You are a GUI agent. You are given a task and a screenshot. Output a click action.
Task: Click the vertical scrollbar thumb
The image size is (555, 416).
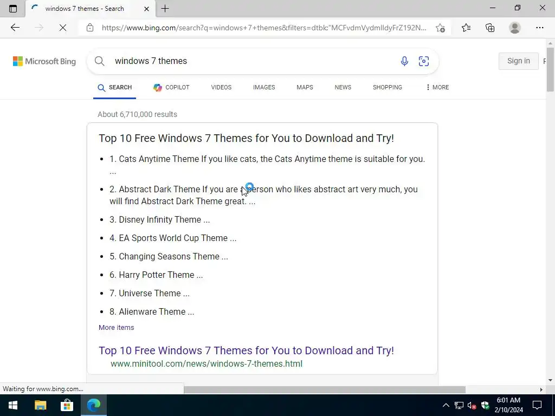pyautogui.click(x=550, y=69)
